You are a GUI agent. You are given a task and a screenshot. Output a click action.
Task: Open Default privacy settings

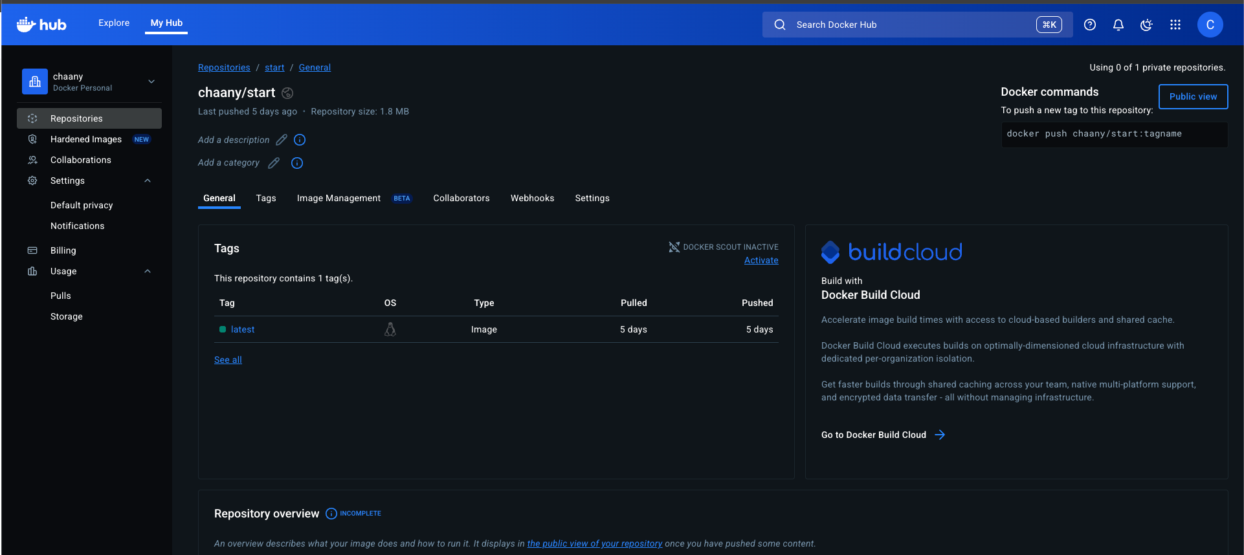pyautogui.click(x=82, y=205)
